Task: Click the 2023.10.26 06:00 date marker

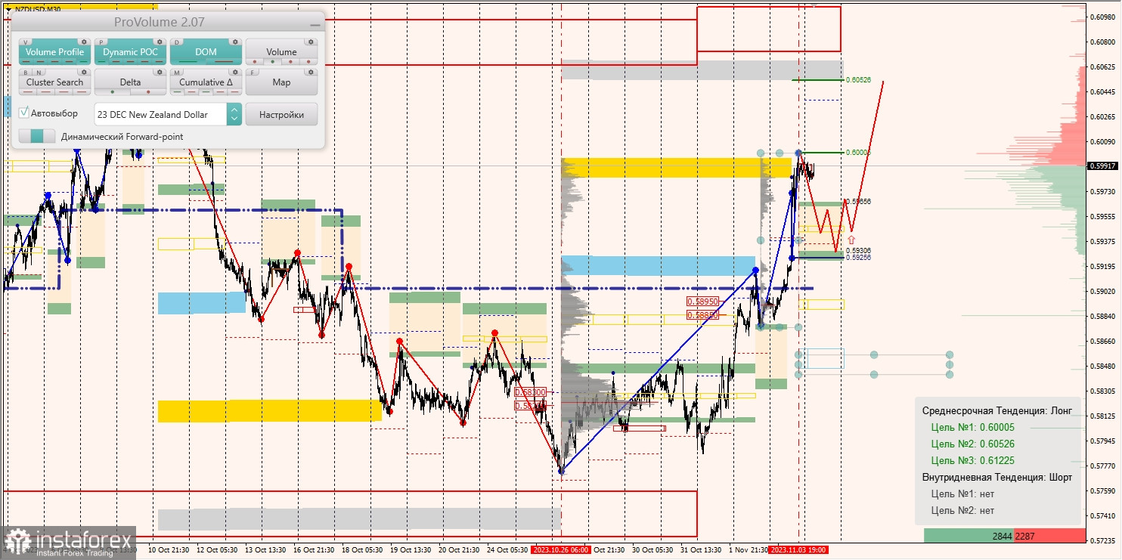Action: [560, 550]
